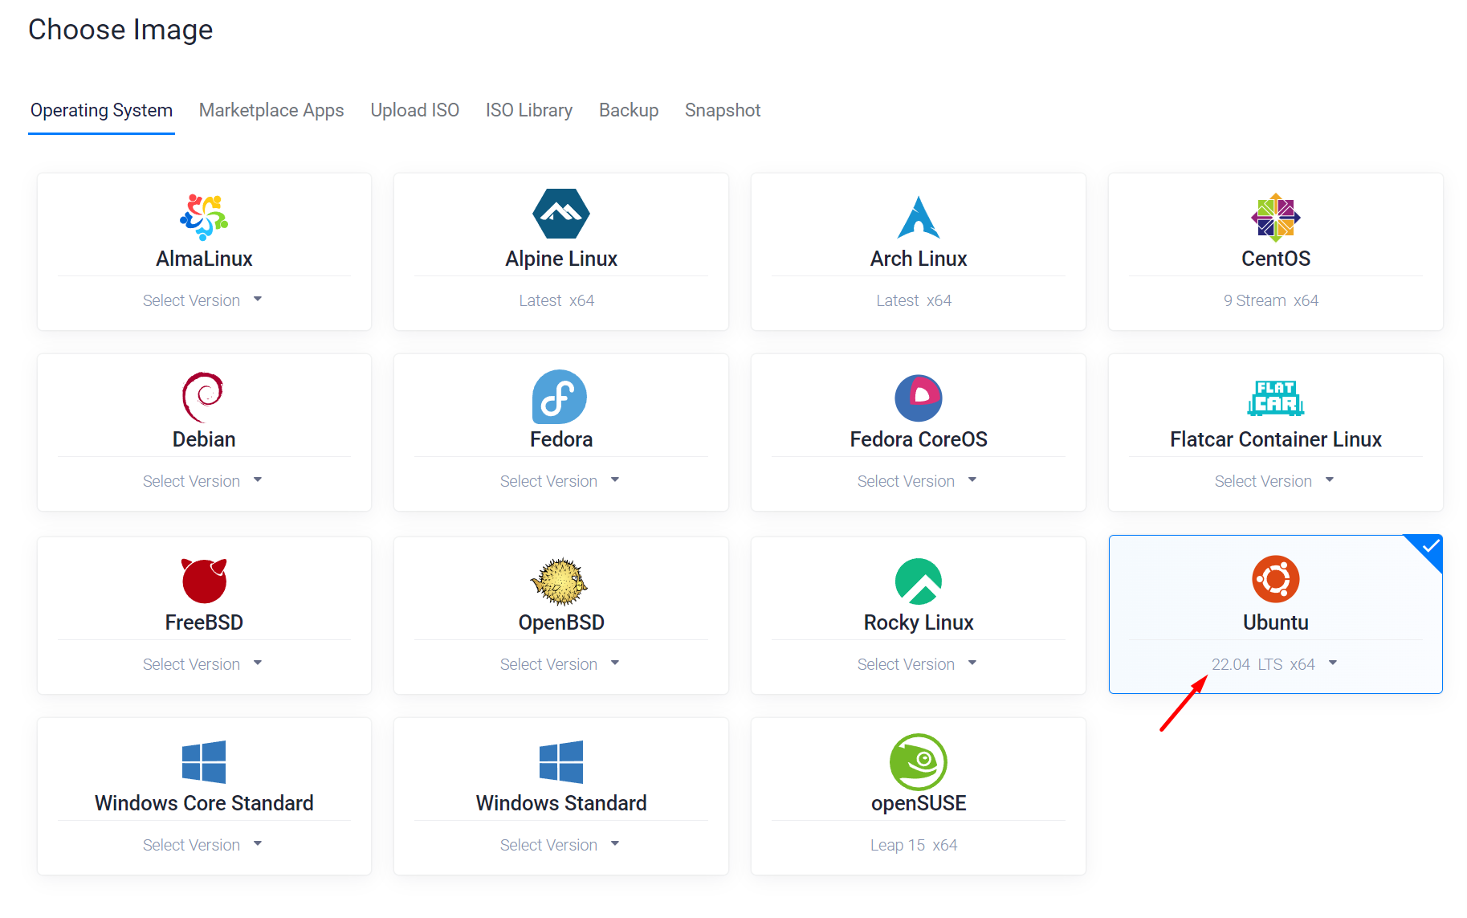1467x918 pixels.
Task: Click the Windows Standard name label
Action: 561,803
